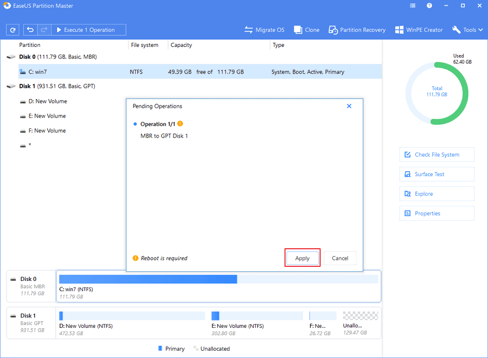Collapse the Disk 1 tree entry
This screenshot has height=358, width=488.
click(x=11, y=86)
